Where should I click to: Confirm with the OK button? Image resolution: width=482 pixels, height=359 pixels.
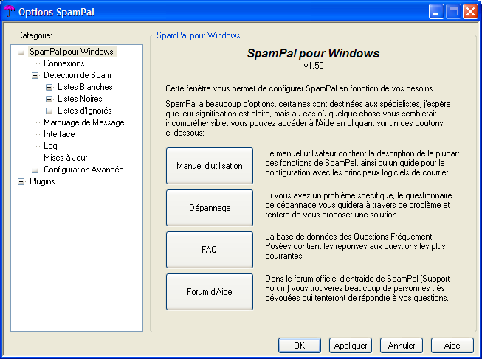tap(300, 346)
